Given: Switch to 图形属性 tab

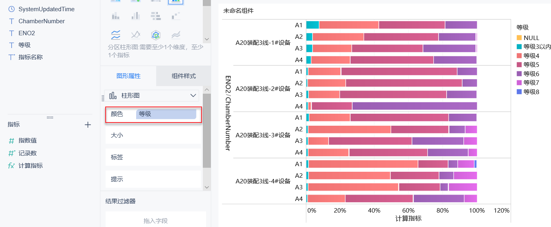Looking at the screenshot, I should click(129, 76).
